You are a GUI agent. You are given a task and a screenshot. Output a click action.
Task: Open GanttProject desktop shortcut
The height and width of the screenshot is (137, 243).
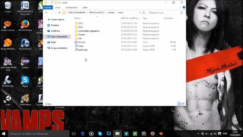(x=25, y=100)
